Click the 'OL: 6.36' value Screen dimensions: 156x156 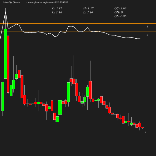(x=120, y=16)
